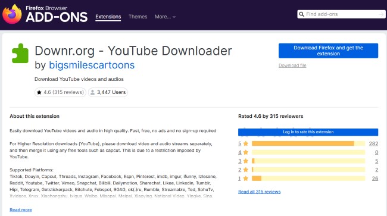Click the 5-star rating bar
This screenshot has width=387, height=216.
click(308, 143)
